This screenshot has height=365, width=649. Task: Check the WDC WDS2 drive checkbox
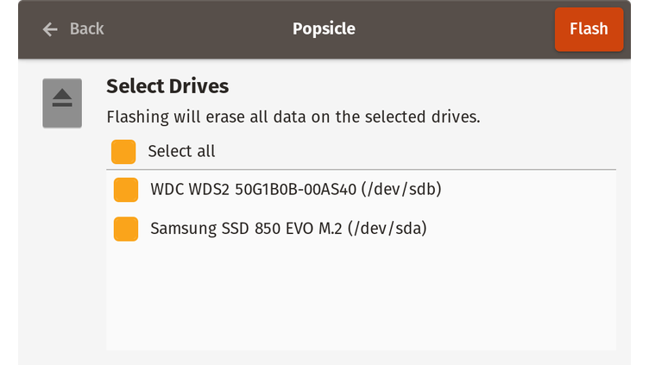tap(126, 190)
